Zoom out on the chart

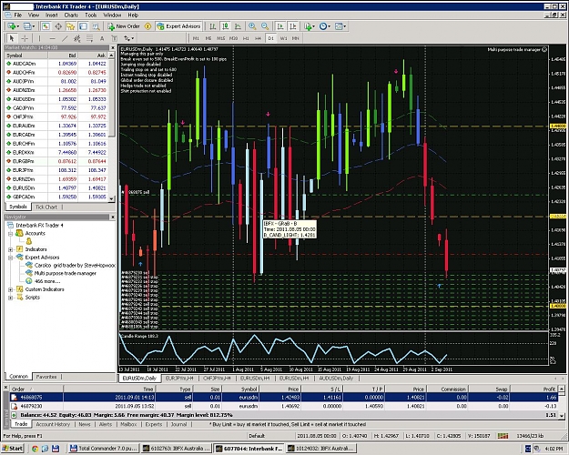click(265, 26)
